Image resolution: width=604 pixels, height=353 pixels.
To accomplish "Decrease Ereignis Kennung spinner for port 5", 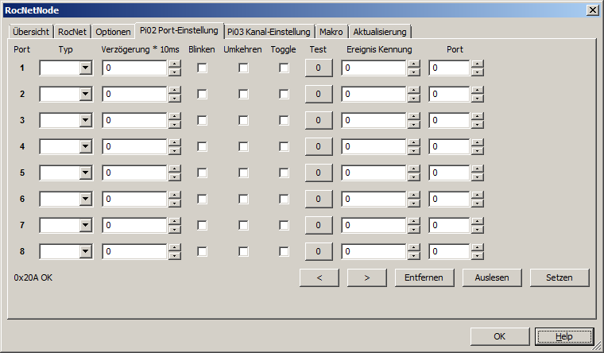I will 413,177.
